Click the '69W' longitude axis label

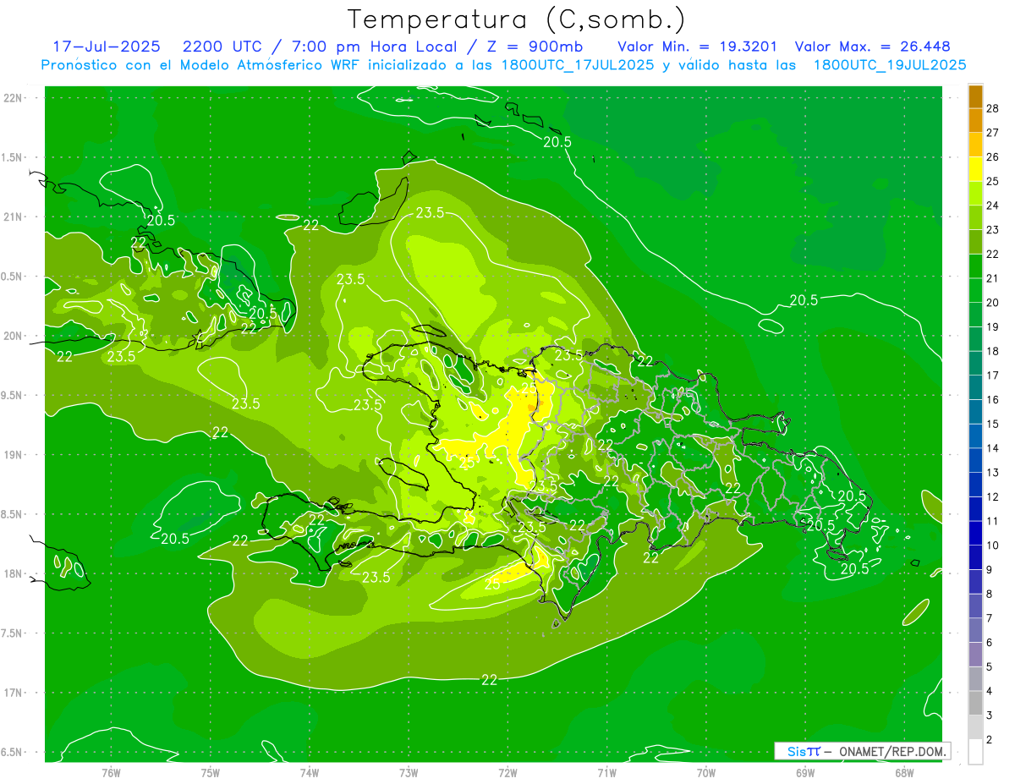(x=805, y=773)
